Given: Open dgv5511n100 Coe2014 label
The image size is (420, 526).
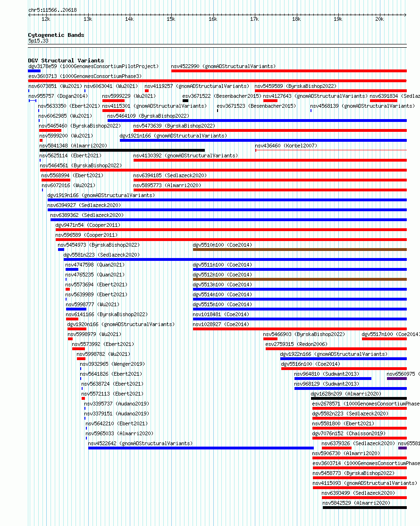Looking at the screenshot, I should tap(222, 265).
